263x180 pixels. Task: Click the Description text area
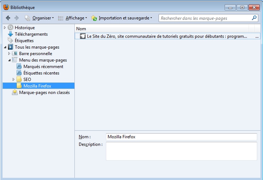(181, 151)
